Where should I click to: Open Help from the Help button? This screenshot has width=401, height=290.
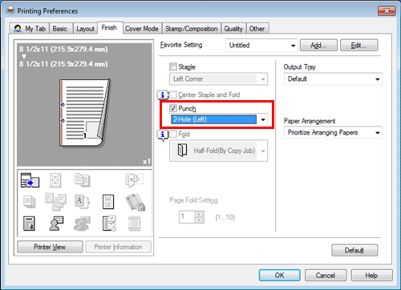(x=371, y=276)
